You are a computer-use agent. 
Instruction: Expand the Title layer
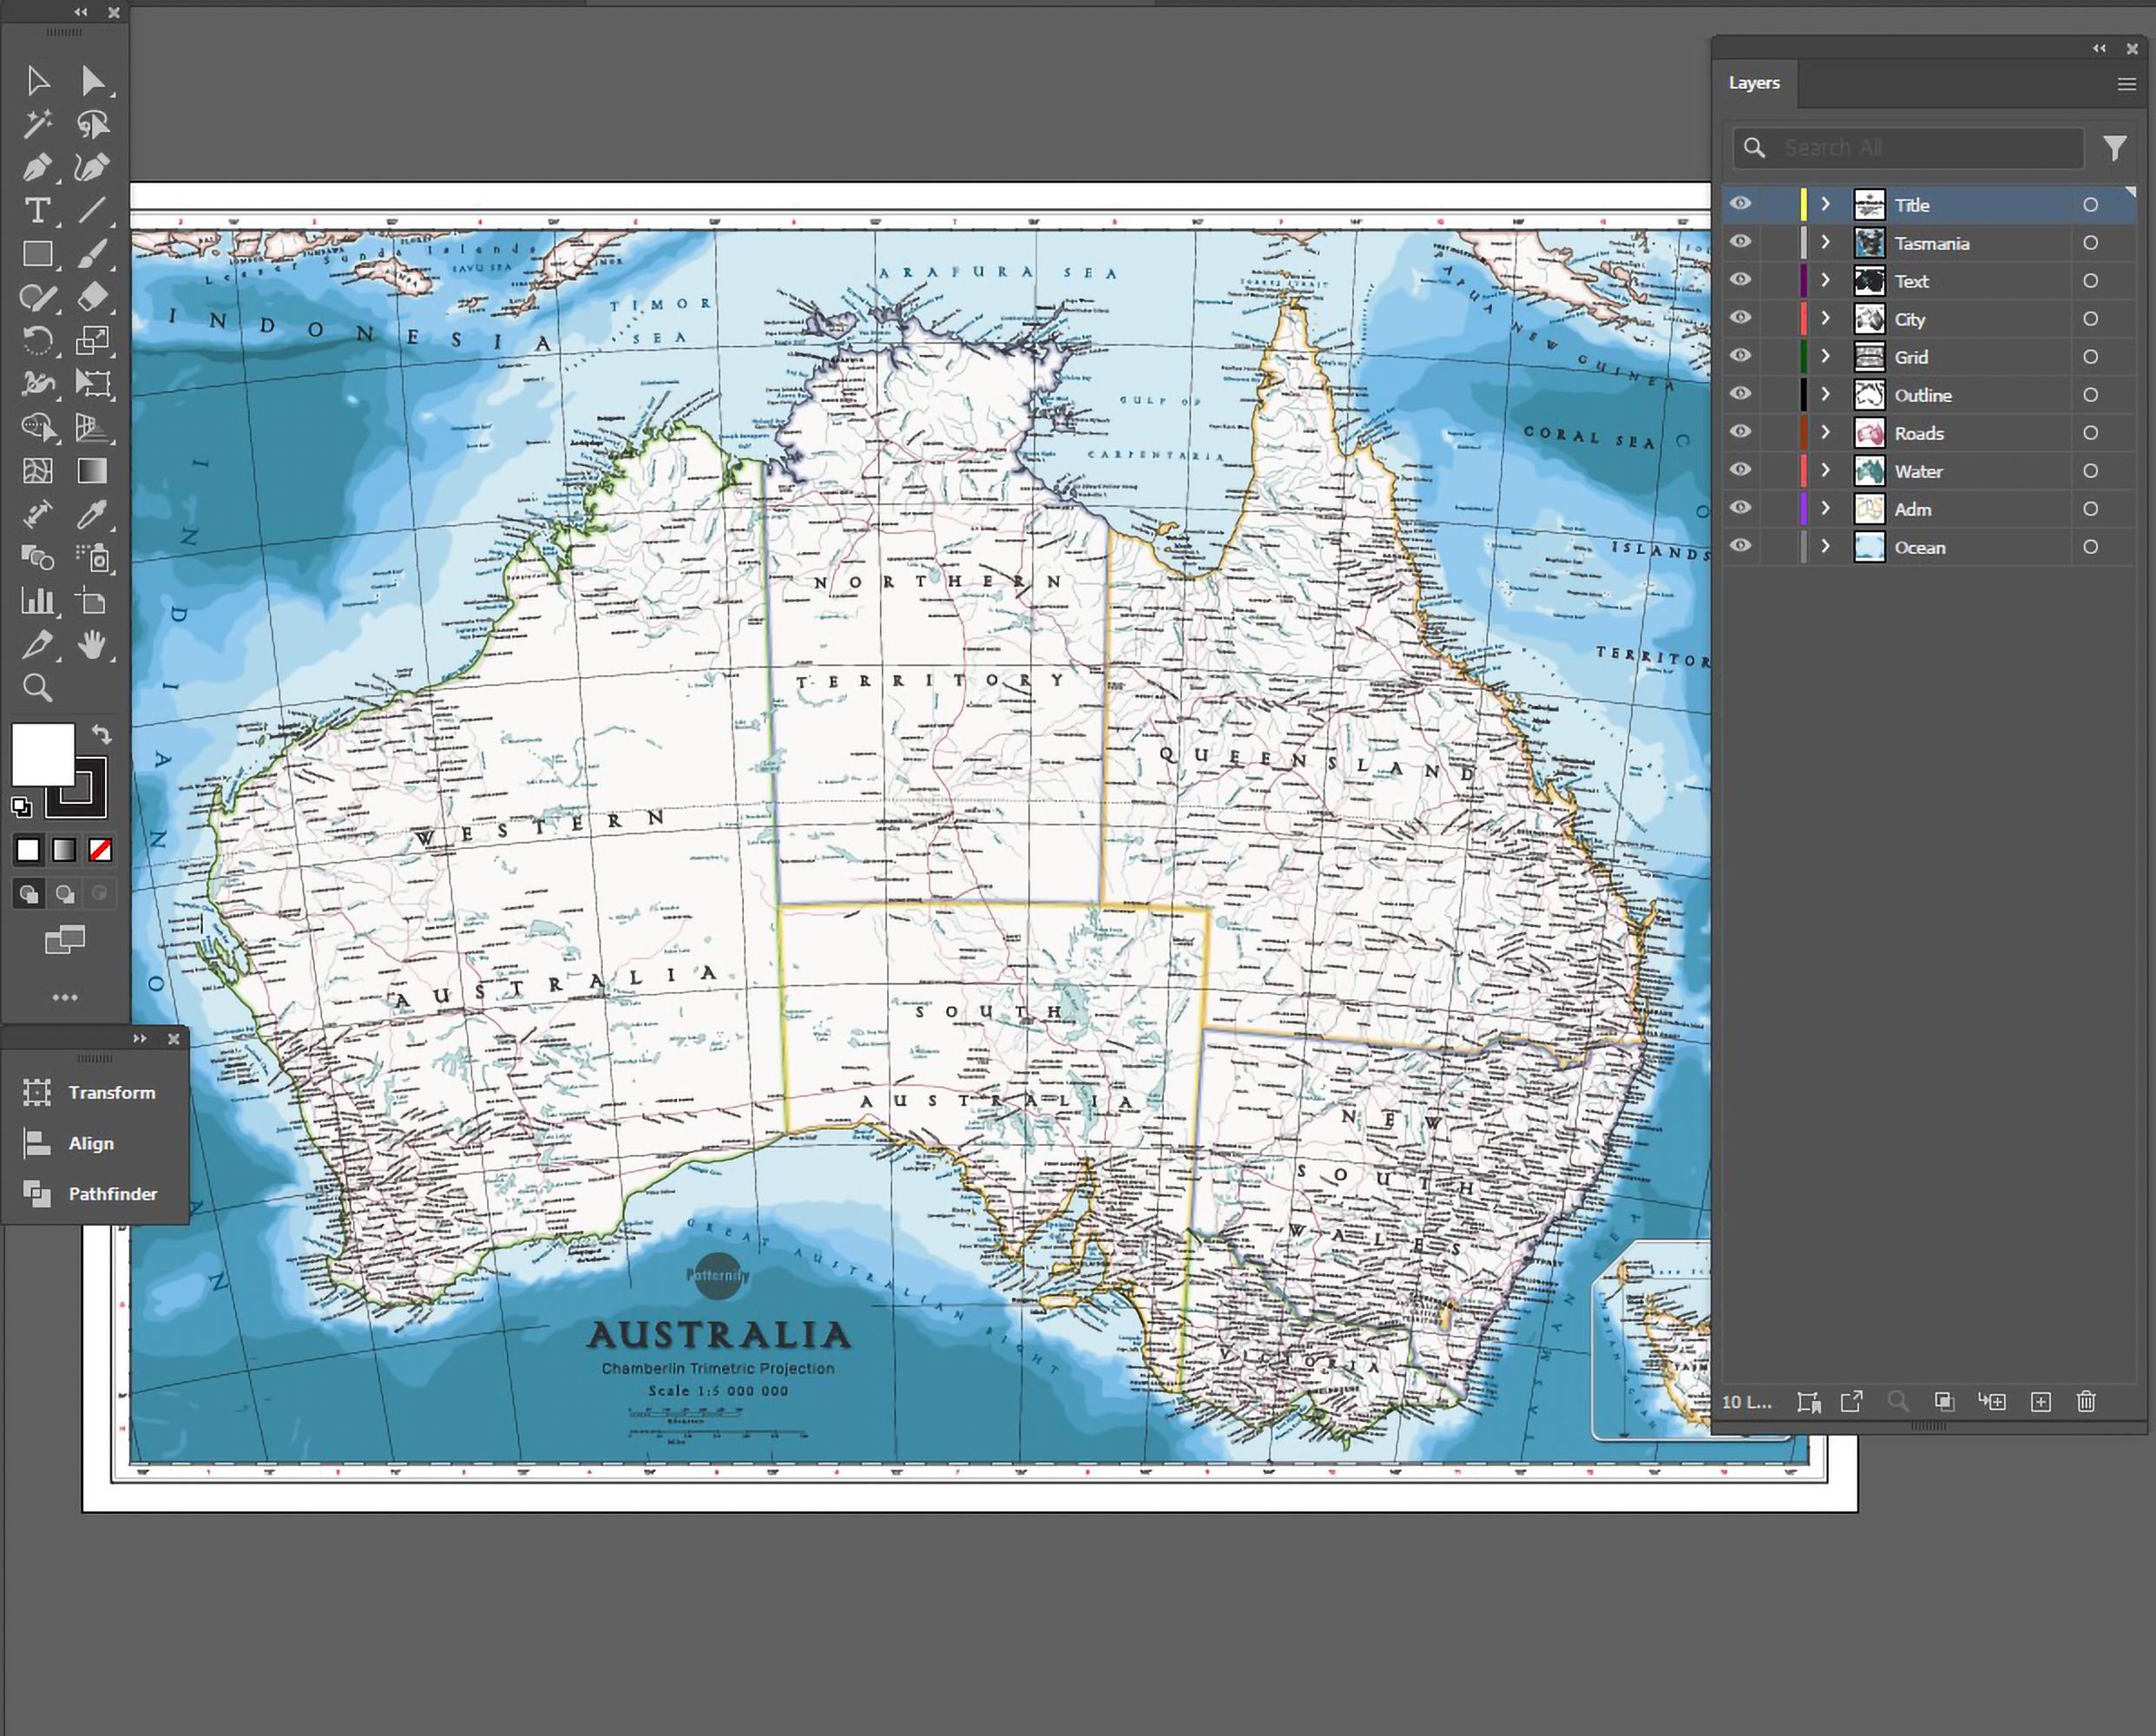1825,204
